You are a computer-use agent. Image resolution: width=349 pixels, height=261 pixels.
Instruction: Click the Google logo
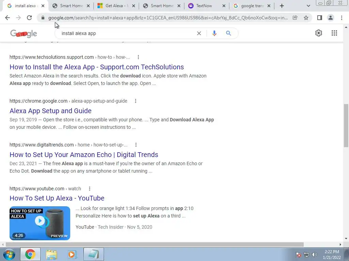[x=24, y=34]
